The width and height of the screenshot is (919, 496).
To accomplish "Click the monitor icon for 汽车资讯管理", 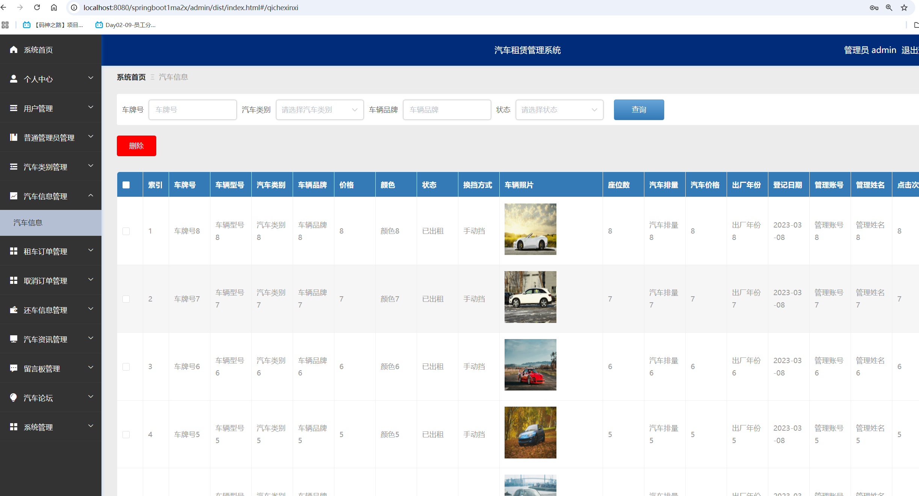I will (x=14, y=339).
